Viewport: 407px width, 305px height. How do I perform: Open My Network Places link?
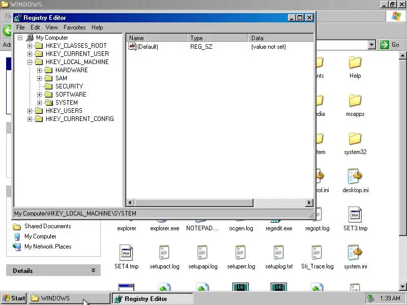click(x=48, y=247)
